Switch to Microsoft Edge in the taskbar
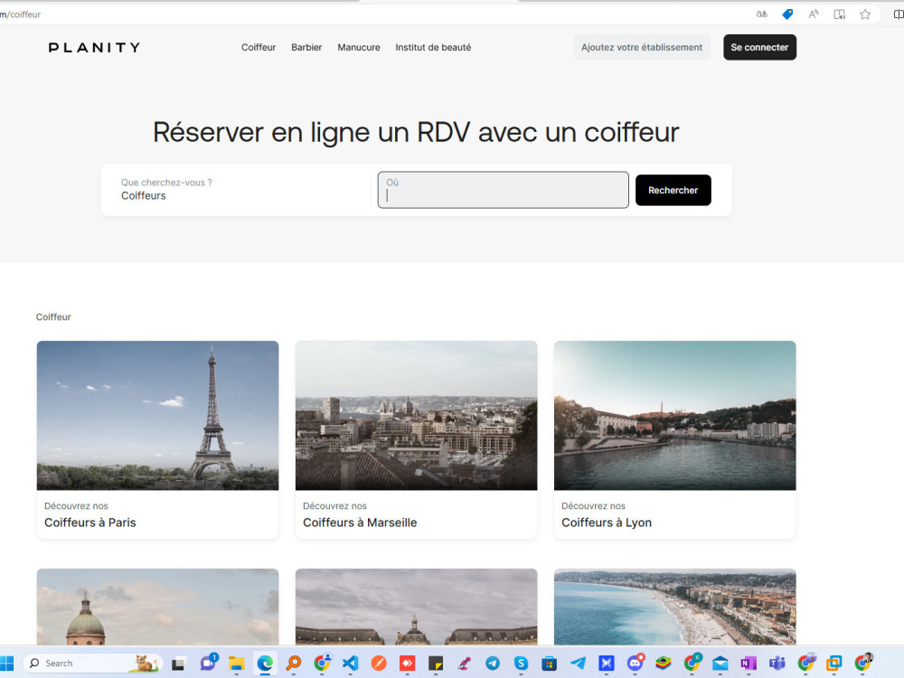The image size is (904, 678). (x=265, y=664)
